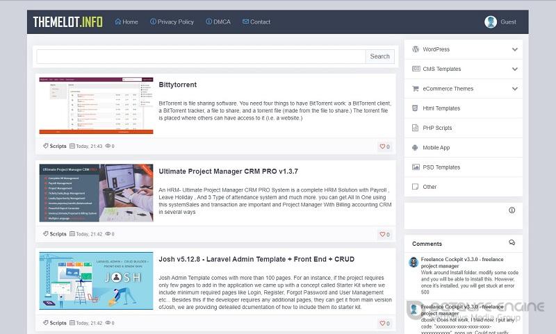
Task: Open the Other category
Action: (430, 187)
